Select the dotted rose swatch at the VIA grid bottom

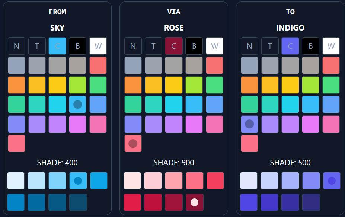[x=133, y=143]
